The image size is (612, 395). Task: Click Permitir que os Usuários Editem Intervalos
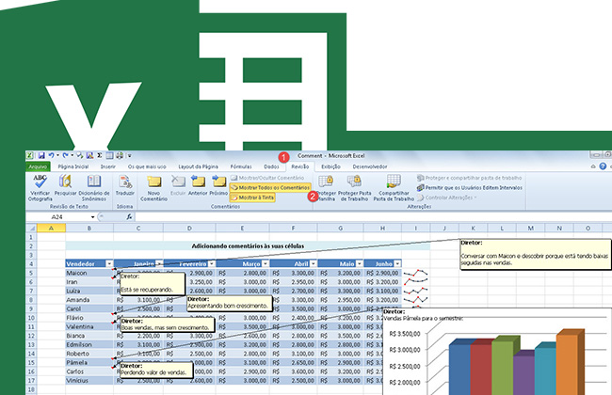tap(469, 187)
